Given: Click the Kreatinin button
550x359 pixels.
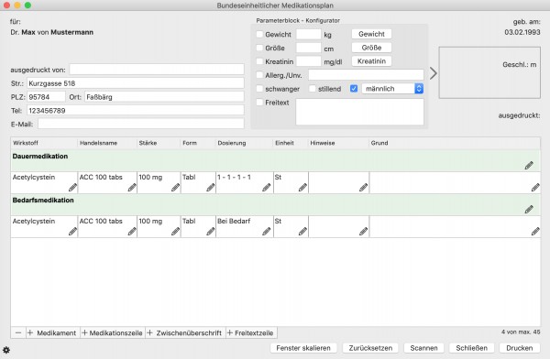Looking at the screenshot, I should 371,61.
